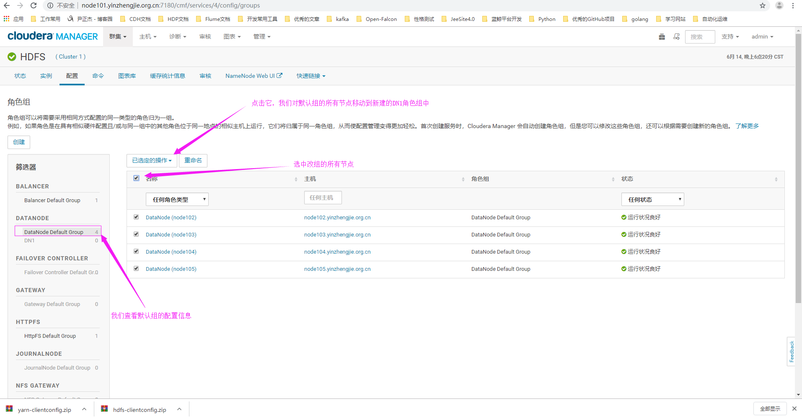Open the admin user menu
802x419 pixels.
(762, 36)
